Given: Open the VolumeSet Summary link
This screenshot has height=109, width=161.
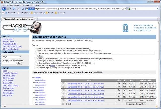Looking at the screenshot, I should coord(10,73).
